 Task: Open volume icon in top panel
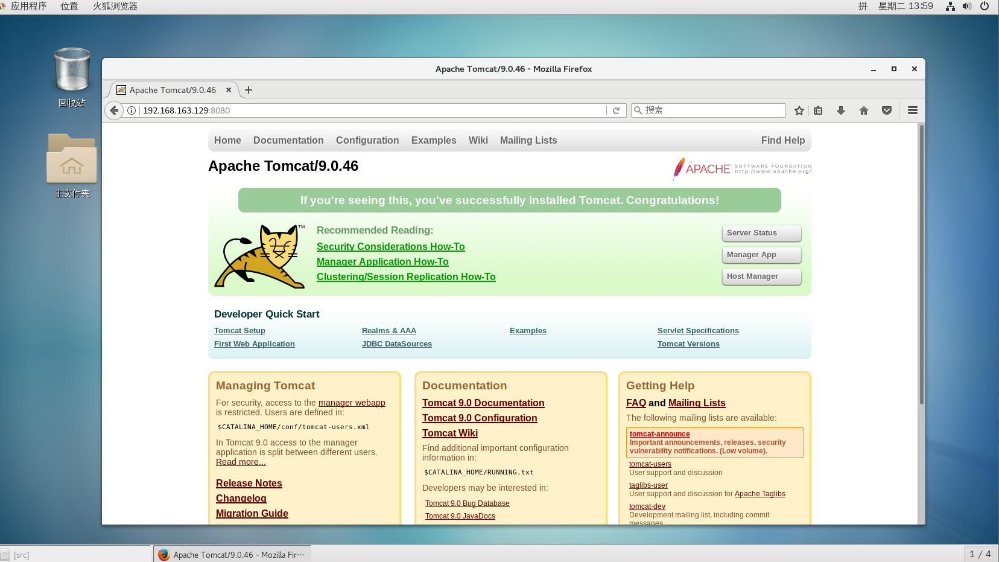[x=967, y=6]
